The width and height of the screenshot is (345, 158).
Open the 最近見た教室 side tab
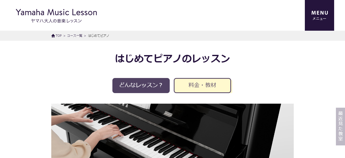(340, 127)
